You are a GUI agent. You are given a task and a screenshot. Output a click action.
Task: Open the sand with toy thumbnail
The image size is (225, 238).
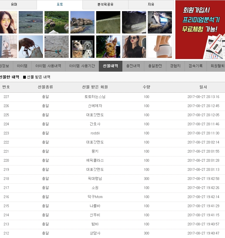[57, 47]
